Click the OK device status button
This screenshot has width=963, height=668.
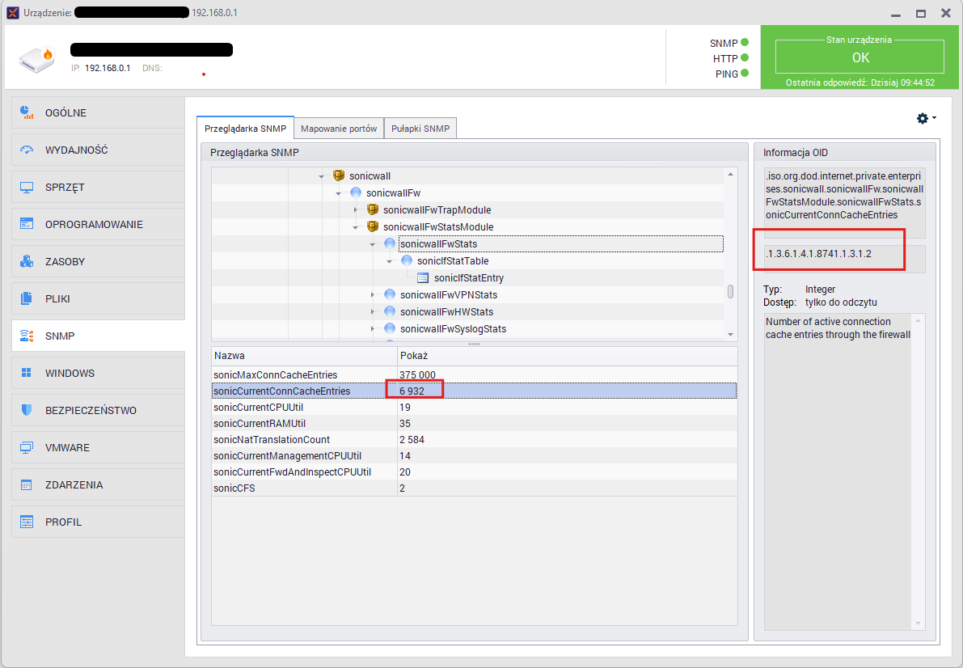tap(860, 57)
